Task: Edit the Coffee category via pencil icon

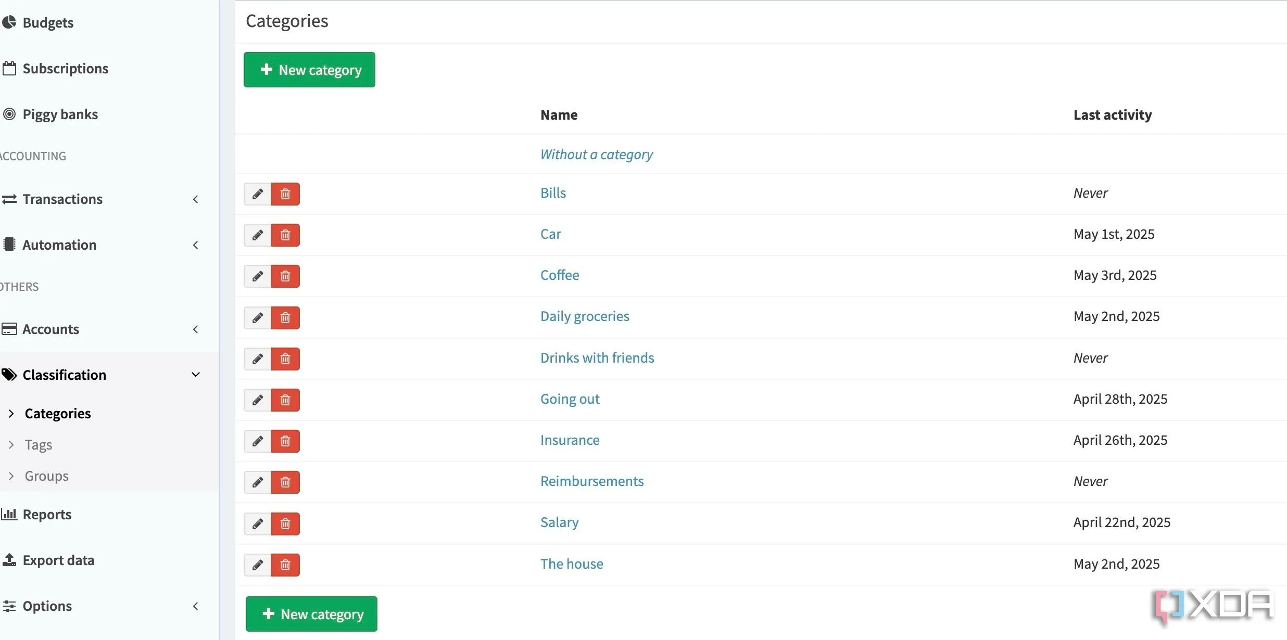Action: click(x=257, y=276)
